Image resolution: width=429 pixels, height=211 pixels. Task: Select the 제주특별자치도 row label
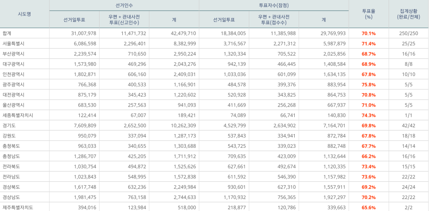tap(17, 208)
